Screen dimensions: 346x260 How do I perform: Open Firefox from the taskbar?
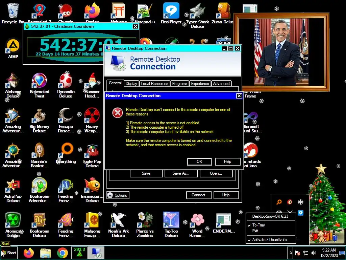(x=29, y=253)
